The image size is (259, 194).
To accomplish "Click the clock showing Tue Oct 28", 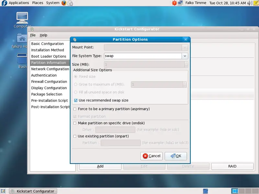I will [x=228, y=3].
